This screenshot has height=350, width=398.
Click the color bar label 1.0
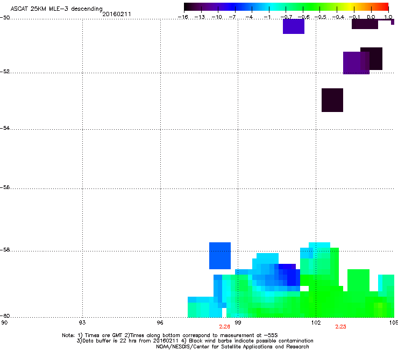coord(388,17)
